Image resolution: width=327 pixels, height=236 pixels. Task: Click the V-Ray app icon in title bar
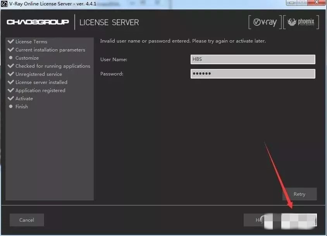4,4
